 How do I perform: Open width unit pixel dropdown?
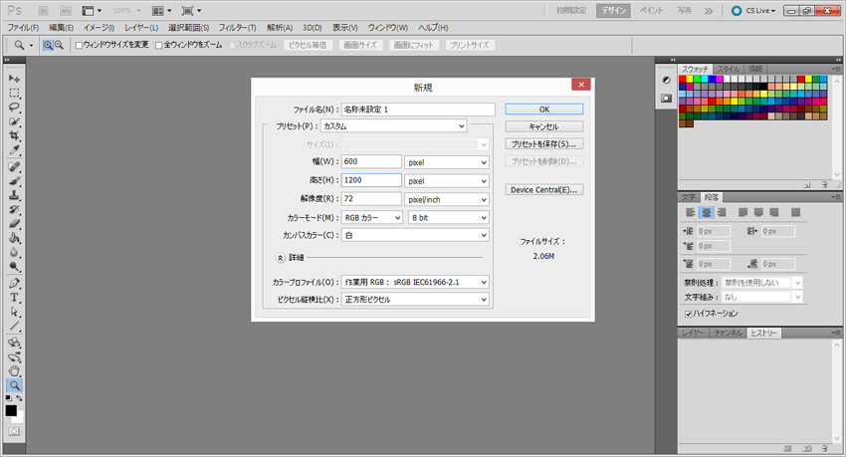click(447, 162)
